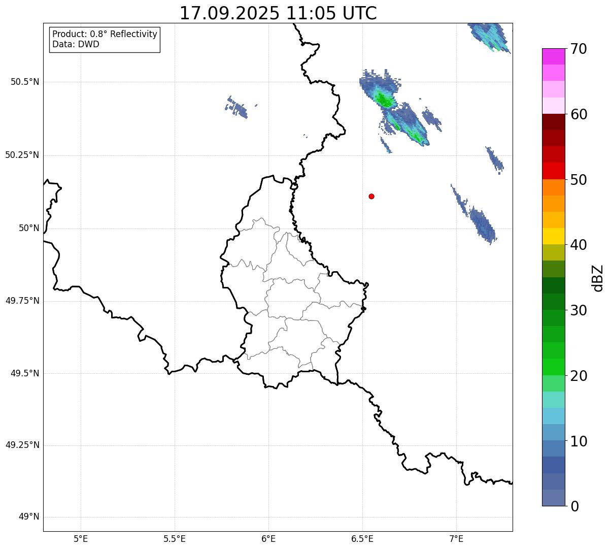
Task: Click the colorbar value 70
Action: [579, 49]
